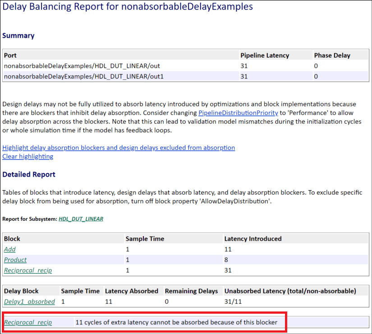Click the Summary section heading
372x334 pixels.
click(x=18, y=36)
